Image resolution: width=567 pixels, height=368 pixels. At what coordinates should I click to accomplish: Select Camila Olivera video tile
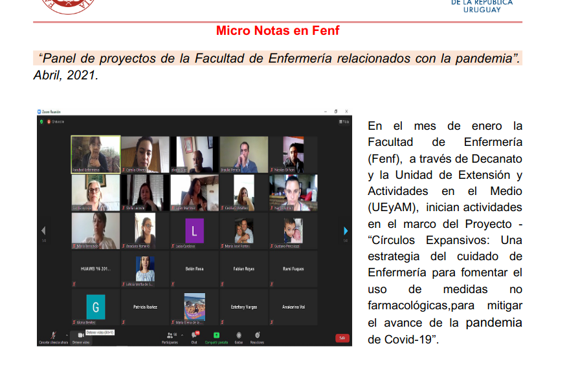(x=145, y=154)
